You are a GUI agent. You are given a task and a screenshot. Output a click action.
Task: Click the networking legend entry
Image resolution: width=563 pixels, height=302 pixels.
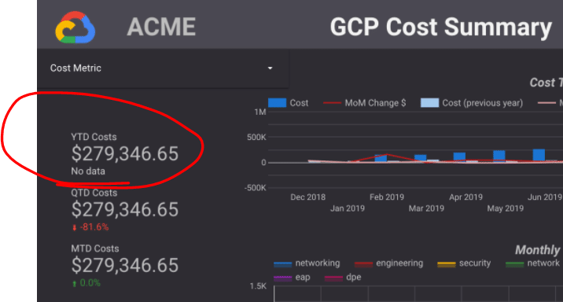tap(307, 263)
